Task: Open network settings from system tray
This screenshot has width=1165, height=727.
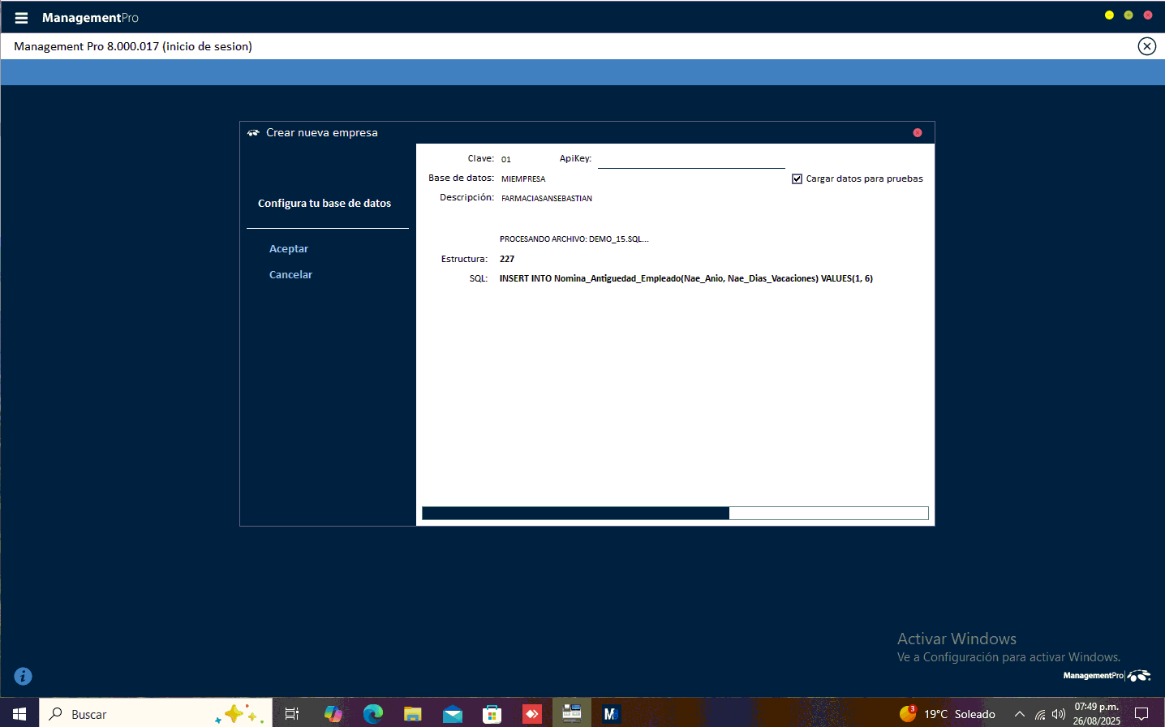Action: tap(1040, 714)
